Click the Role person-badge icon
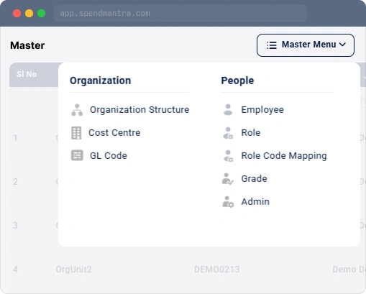 point(228,133)
